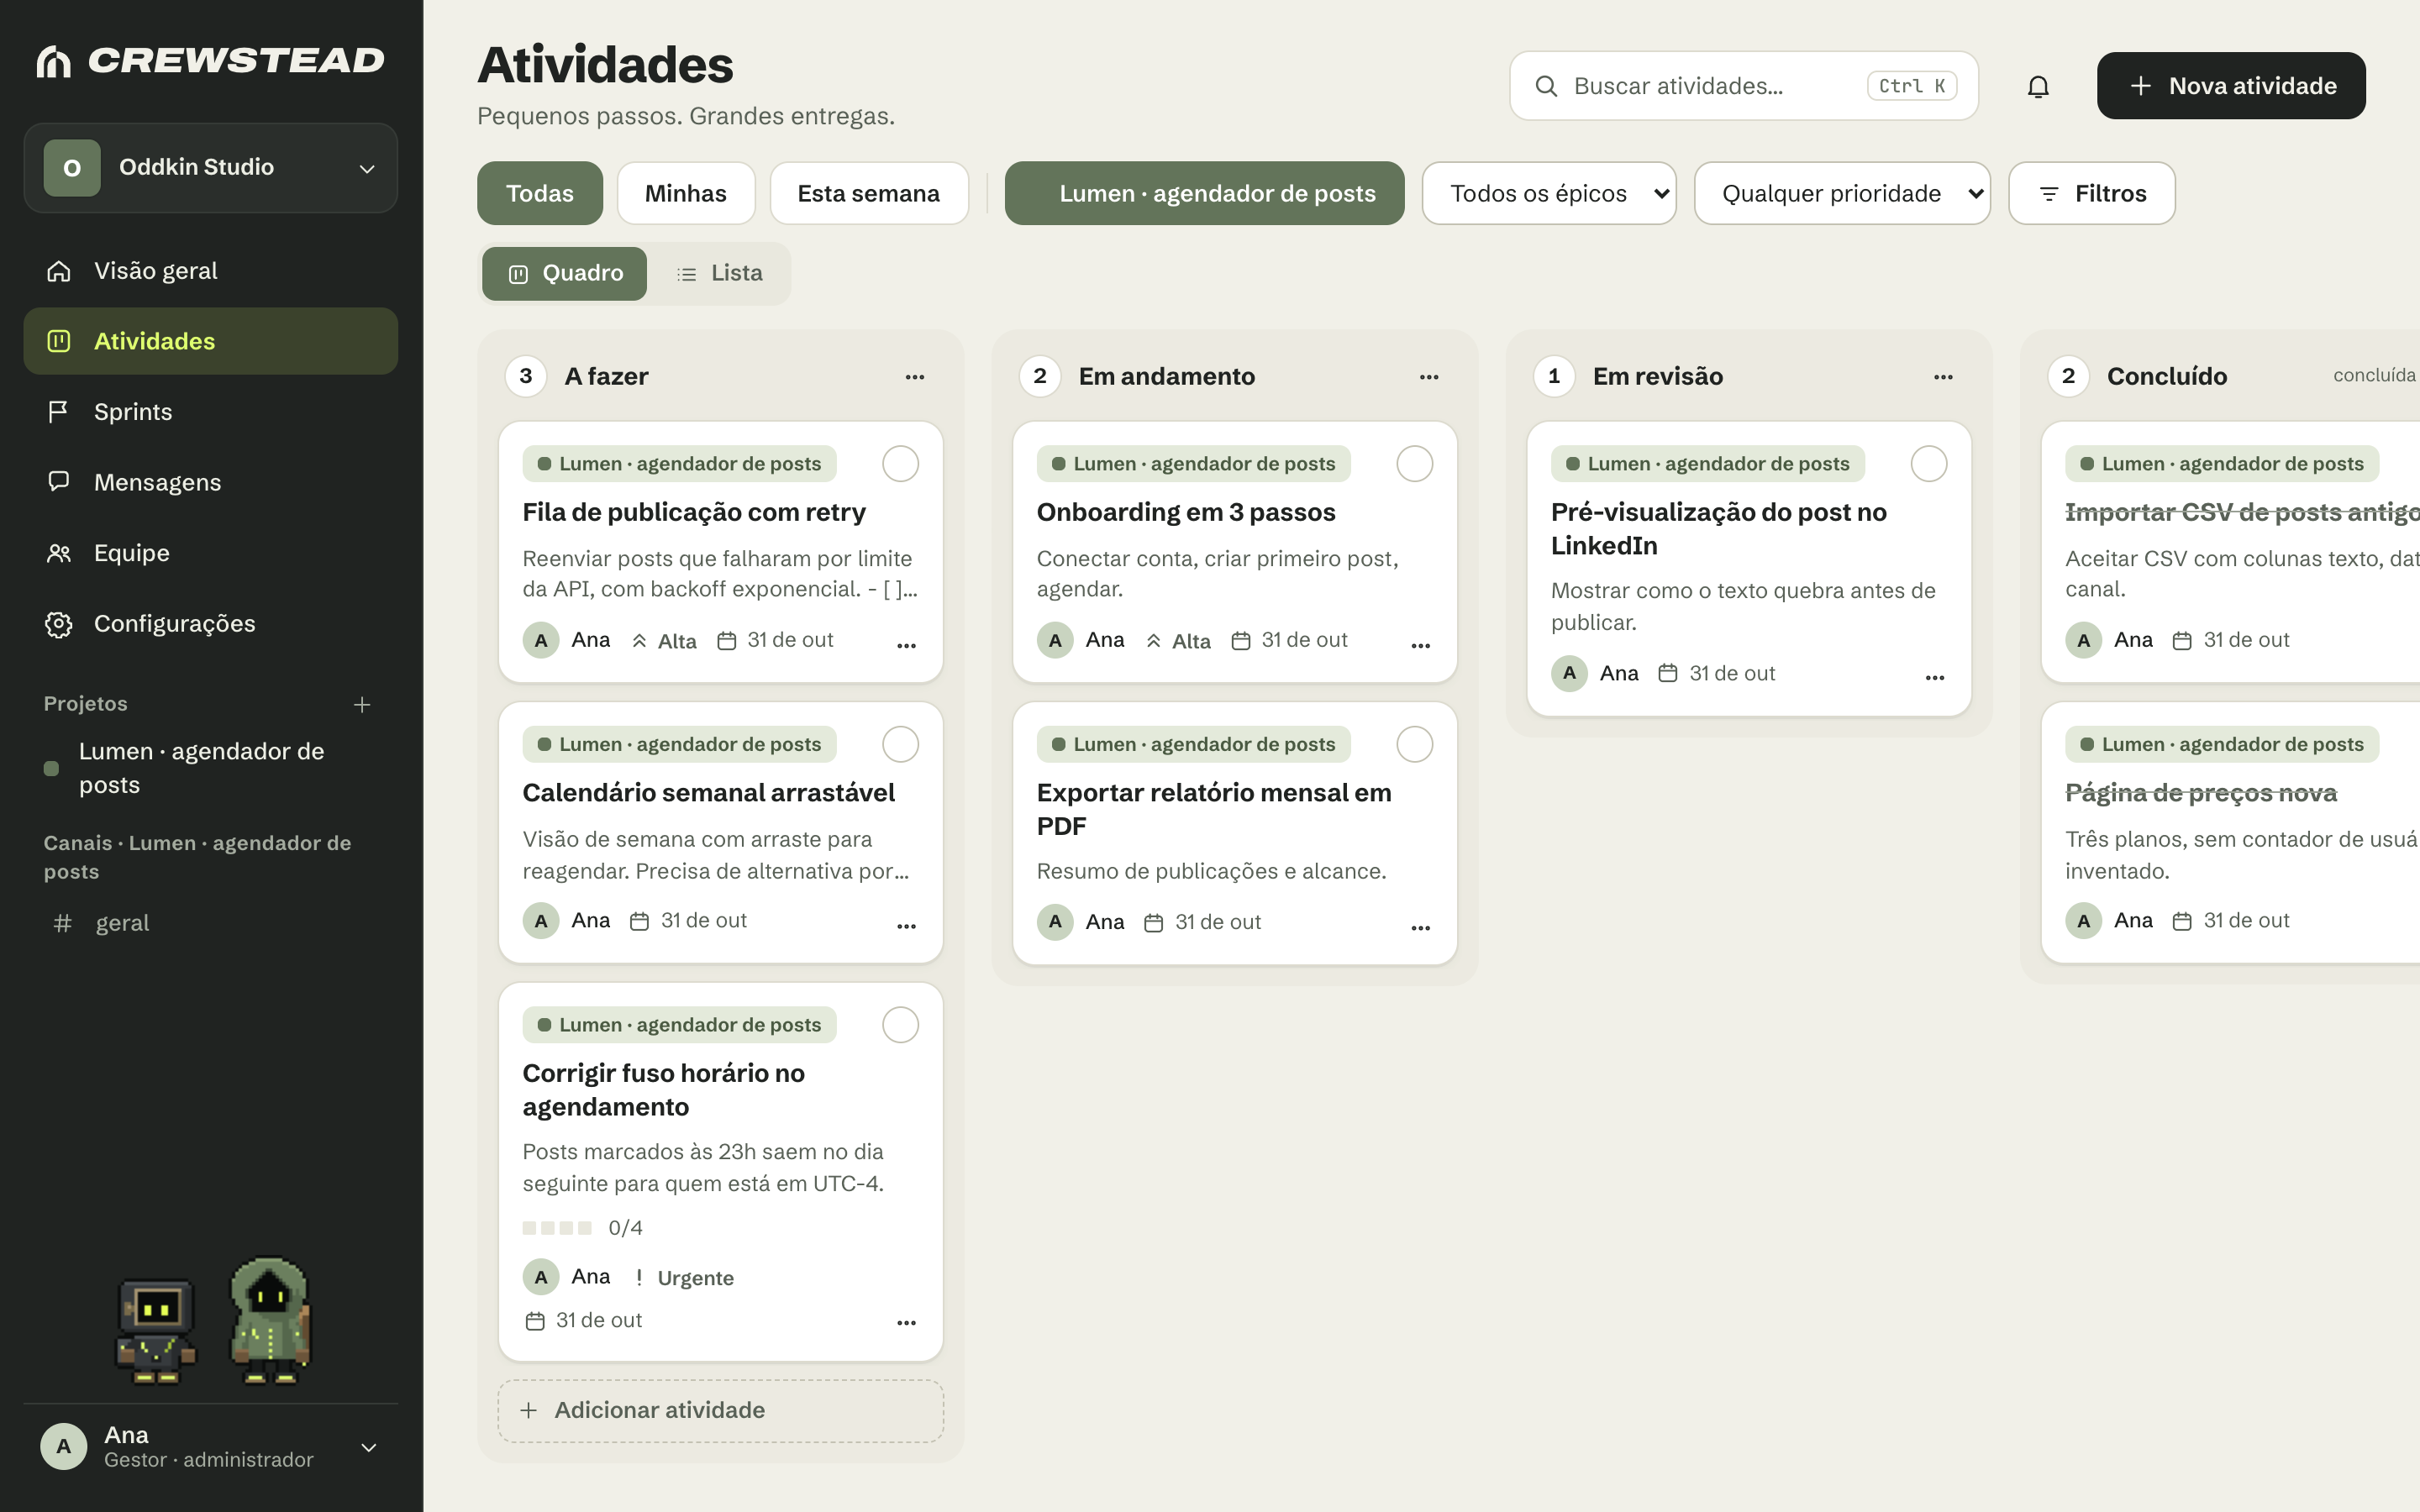Go to Visão geral in sidebar
This screenshot has width=2420, height=1512.
pyautogui.click(x=211, y=271)
